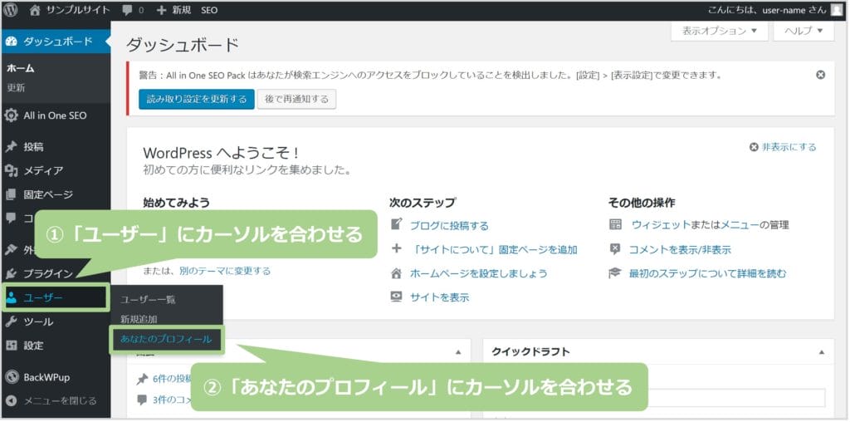Open All in One SEO menu
The image size is (850, 422).
tap(56, 115)
